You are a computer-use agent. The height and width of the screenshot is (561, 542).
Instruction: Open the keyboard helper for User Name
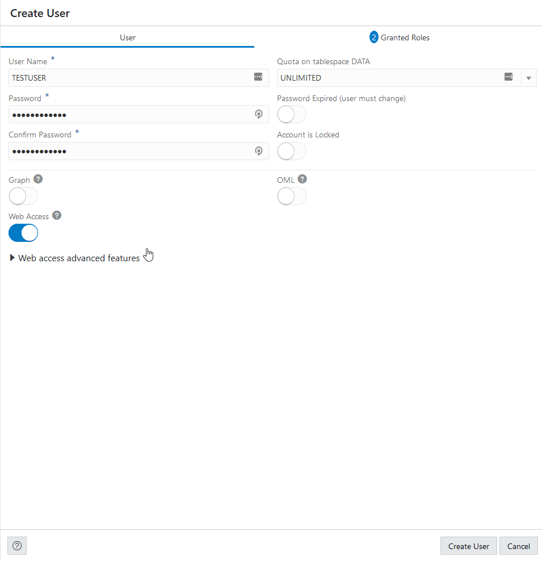tap(259, 77)
